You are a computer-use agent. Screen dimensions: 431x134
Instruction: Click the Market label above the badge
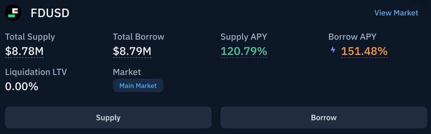click(127, 72)
